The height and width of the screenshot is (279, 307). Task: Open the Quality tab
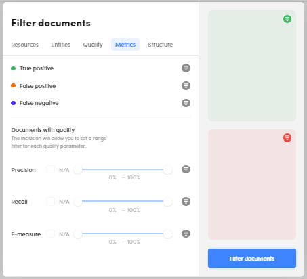tap(93, 45)
